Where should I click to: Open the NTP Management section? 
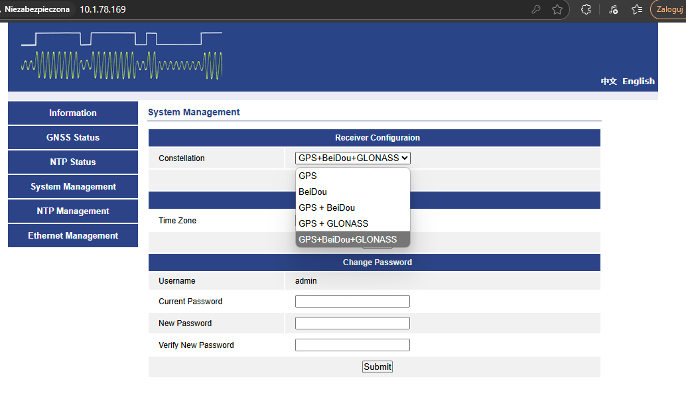click(x=72, y=211)
